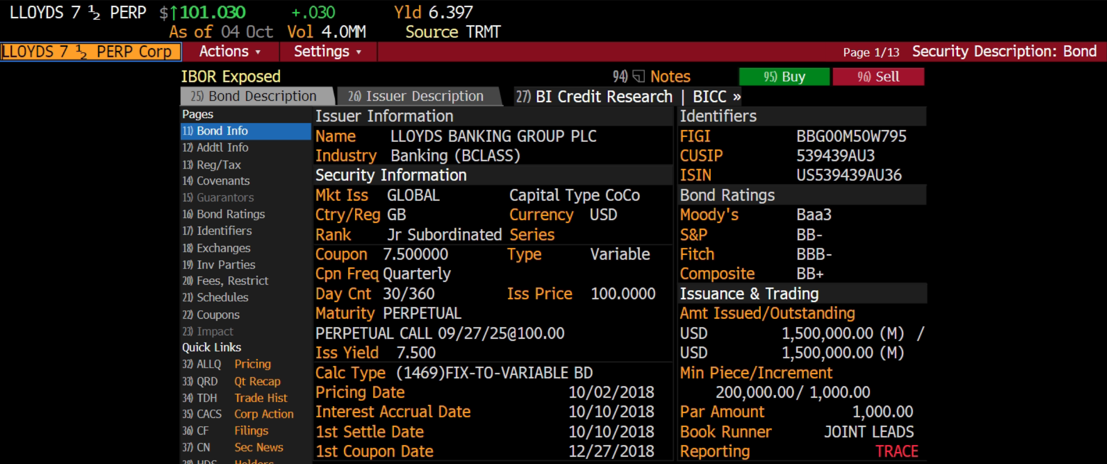Screen dimensions: 1107x464
Task: Open the Exchanges page
Action: tap(246, 248)
